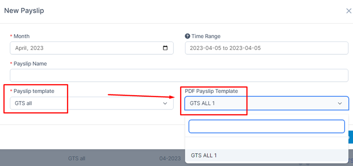Collapse the PDF Payslip Template chevron
The image size is (353, 166).
pyautogui.click(x=340, y=103)
